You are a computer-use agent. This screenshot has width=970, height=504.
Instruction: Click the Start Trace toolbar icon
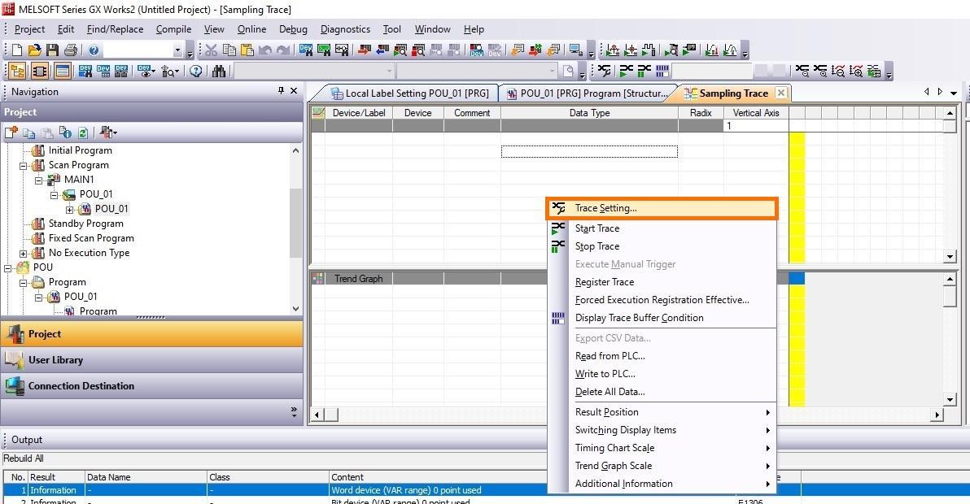pyautogui.click(x=627, y=71)
